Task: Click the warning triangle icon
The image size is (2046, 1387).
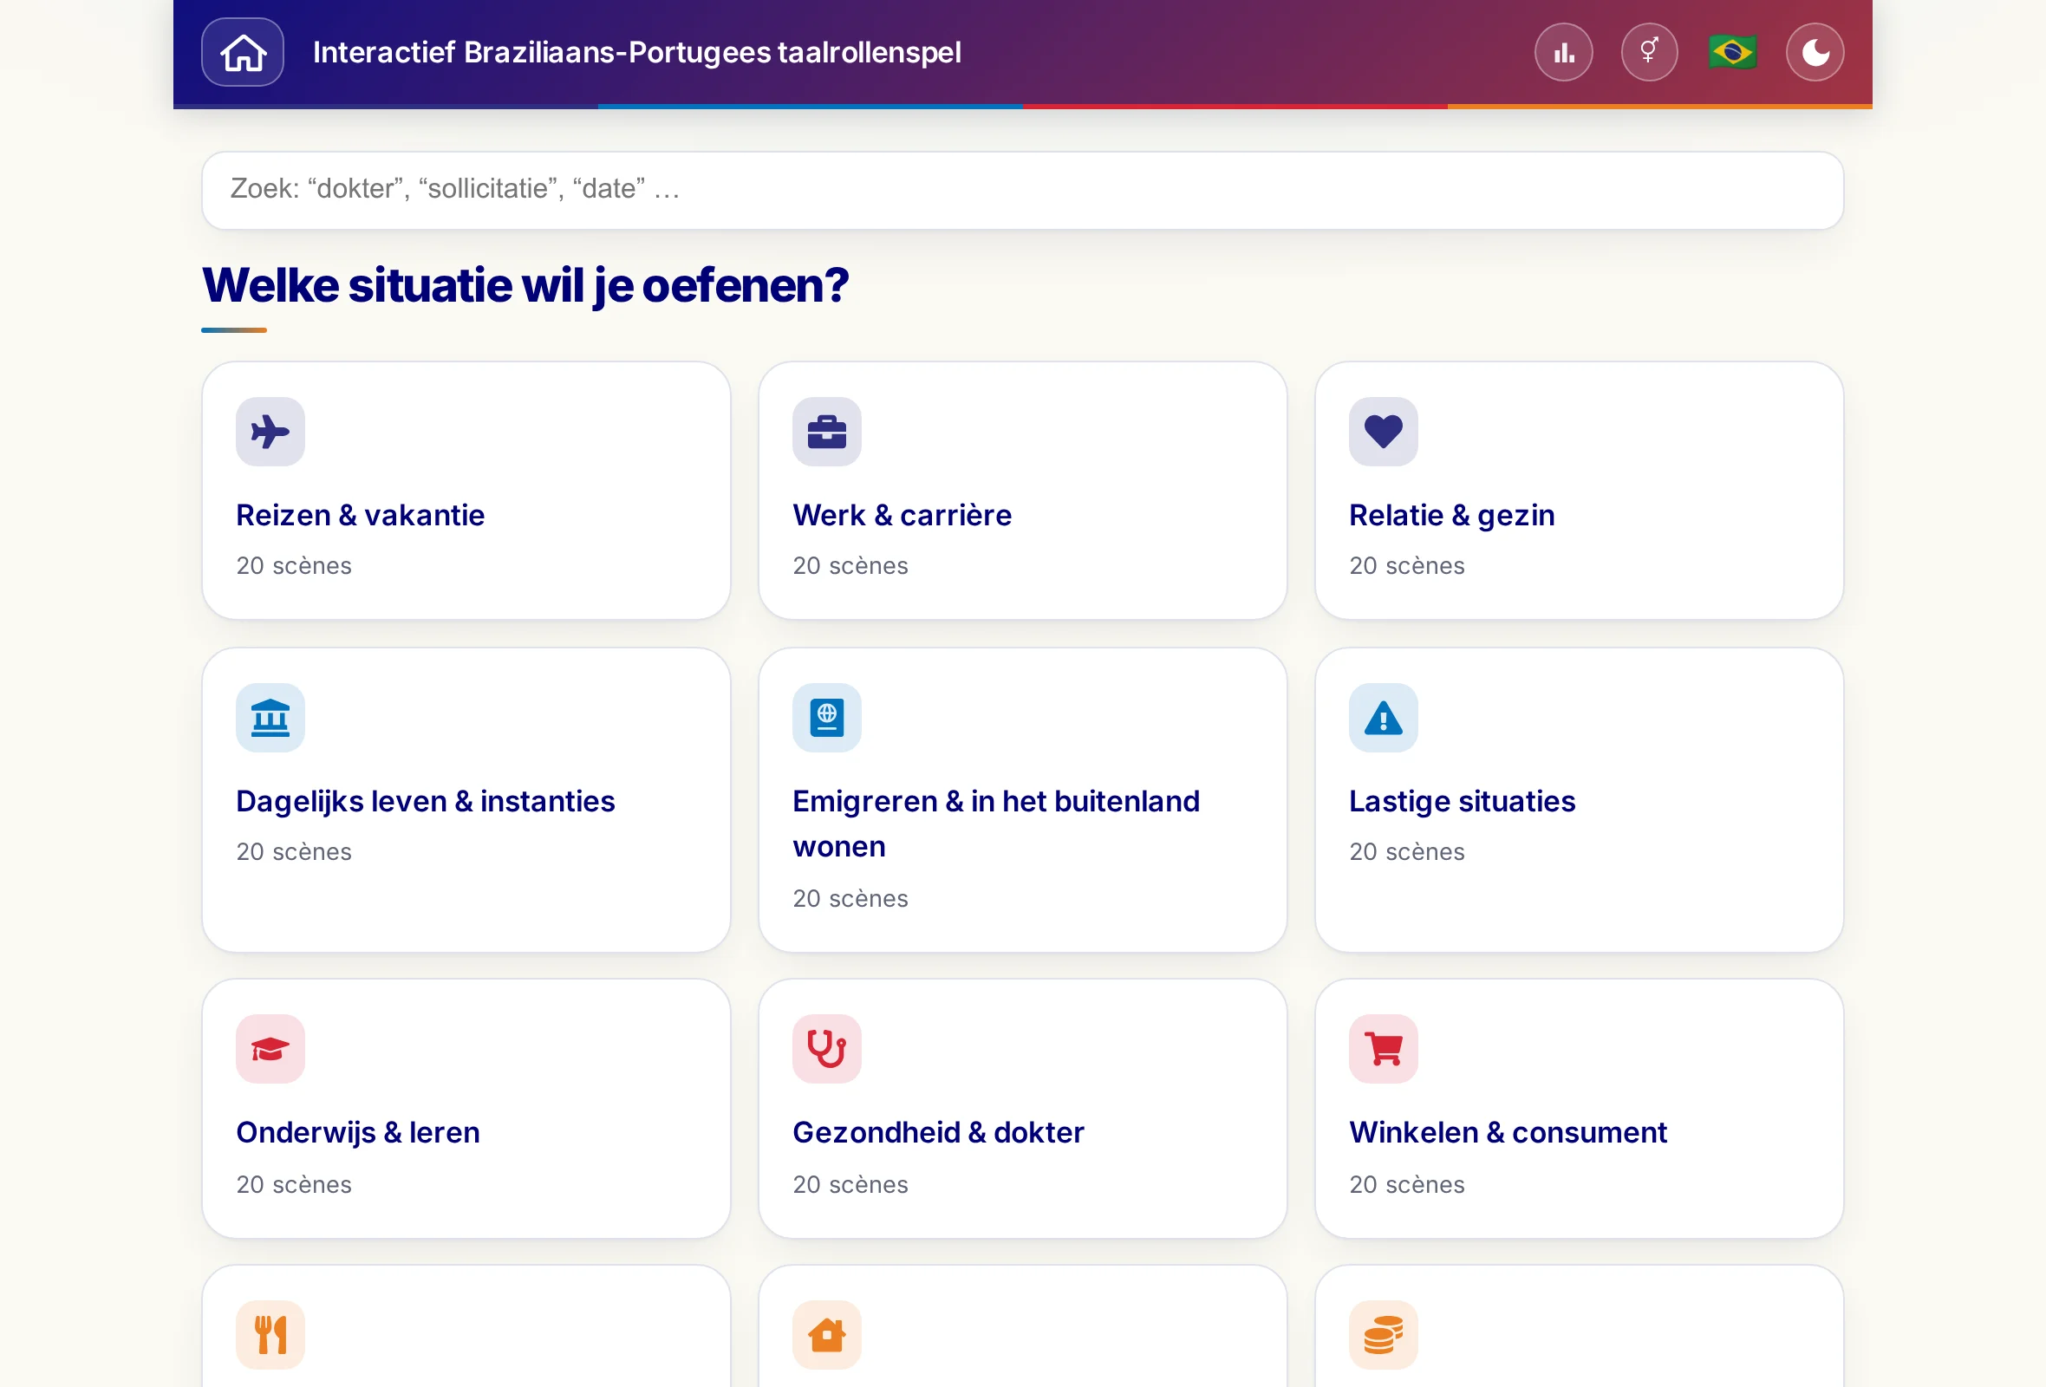Action: [1382, 717]
